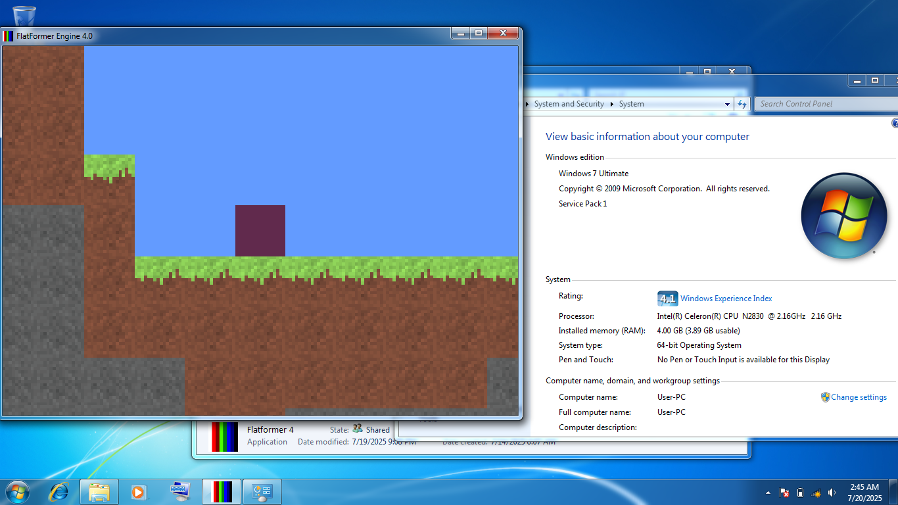Click the Copyright 2009 Microsoft Corporation line
This screenshot has width=898, height=505.
664,189
